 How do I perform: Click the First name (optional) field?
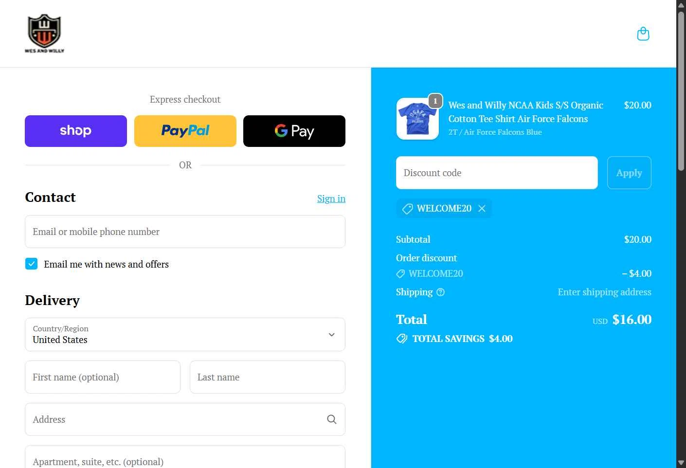103,377
